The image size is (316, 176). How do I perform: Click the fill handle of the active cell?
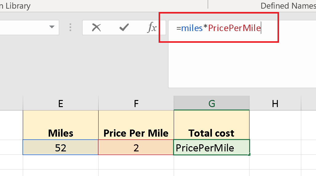(249, 154)
